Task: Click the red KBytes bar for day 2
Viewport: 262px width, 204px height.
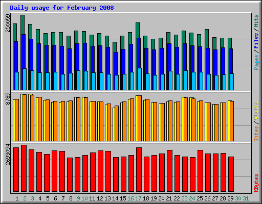Action: (24, 168)
